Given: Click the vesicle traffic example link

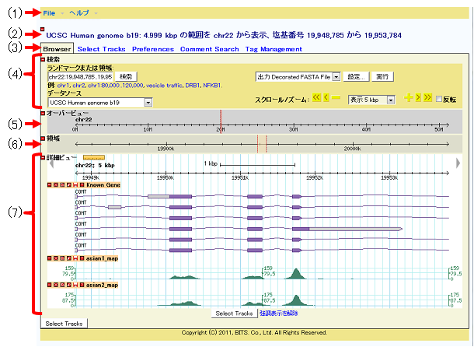Looking at the screenshot, I should [x=164, y=86].
